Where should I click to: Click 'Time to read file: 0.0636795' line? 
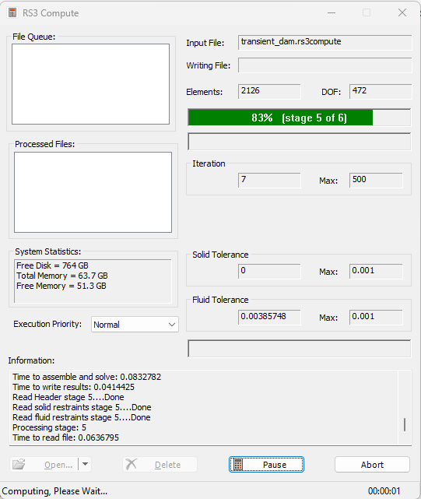click(66, 438)
